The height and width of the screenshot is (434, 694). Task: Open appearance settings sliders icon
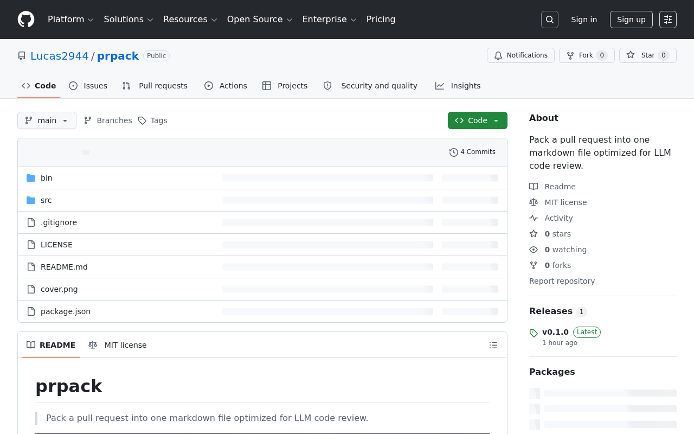[x=668, y=20]
